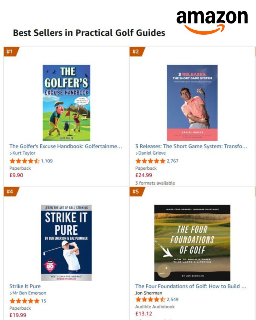Open the Strike It Pure title link
This screenshot has height=320, width=256.
click(25, 286)
